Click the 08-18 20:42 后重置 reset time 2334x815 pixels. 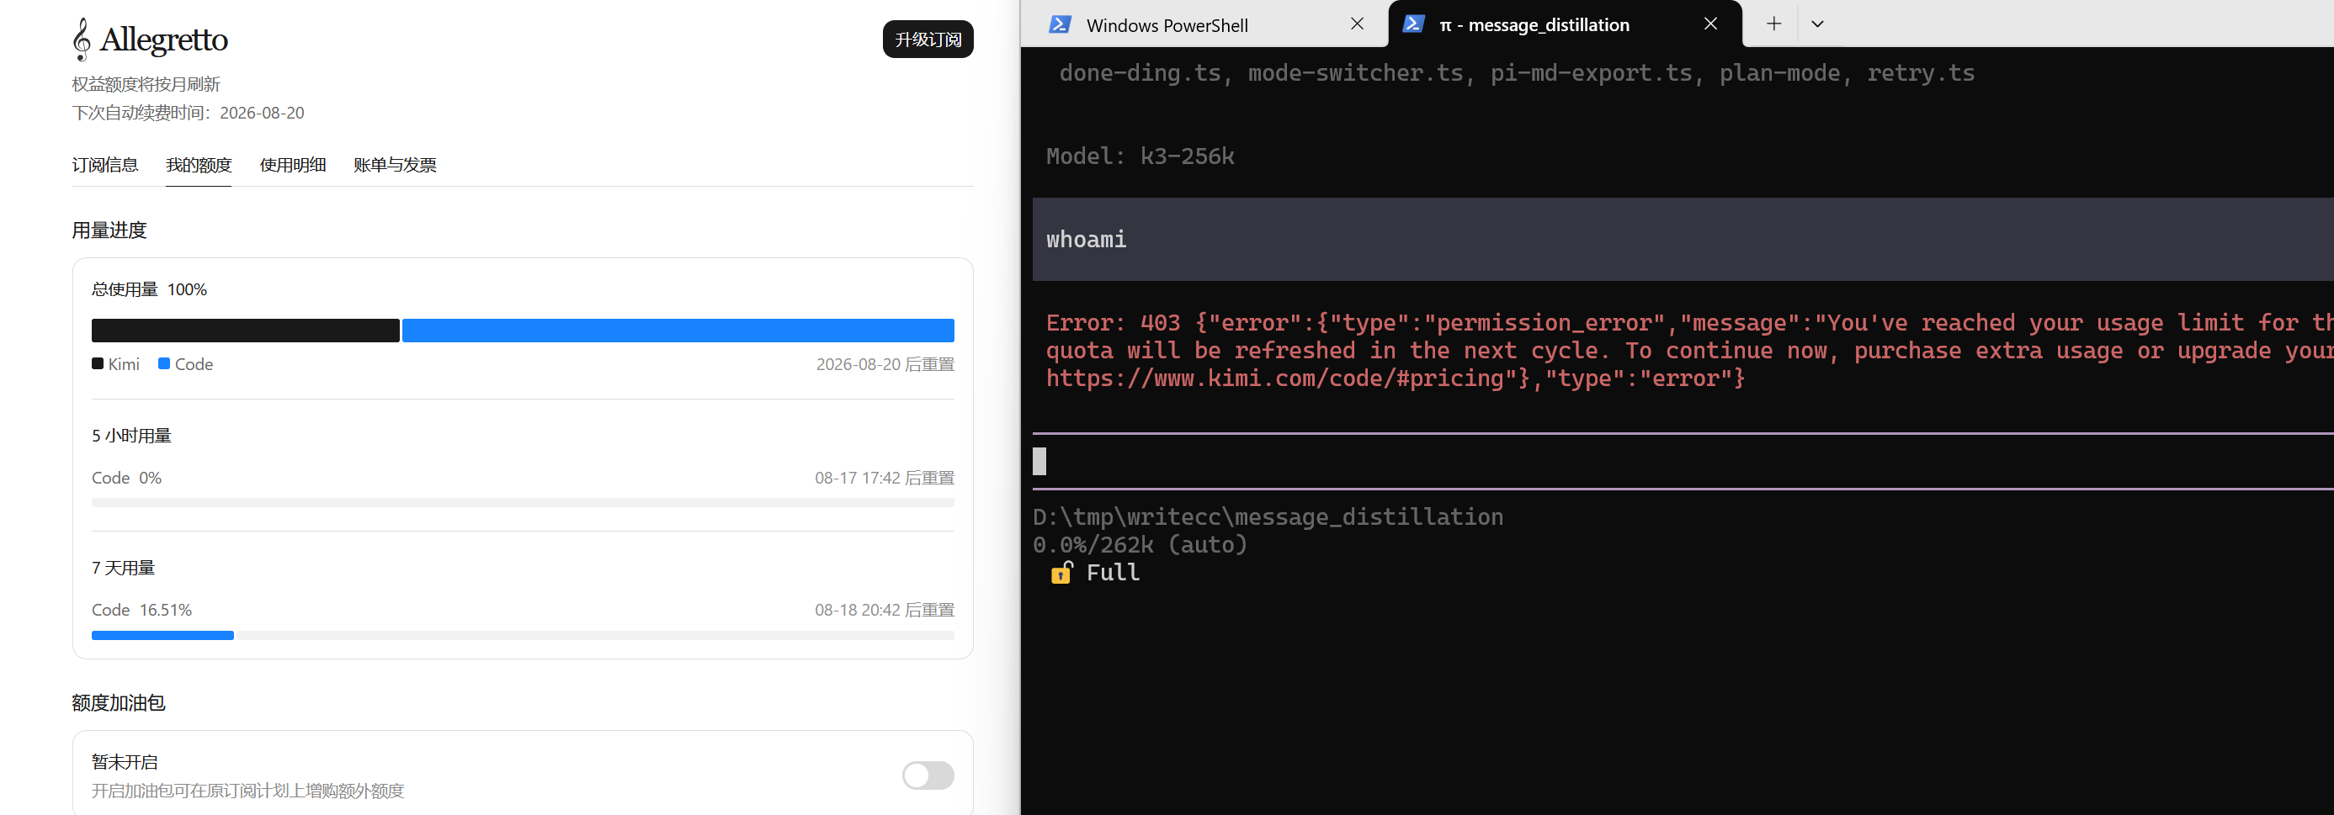[885, 610]
